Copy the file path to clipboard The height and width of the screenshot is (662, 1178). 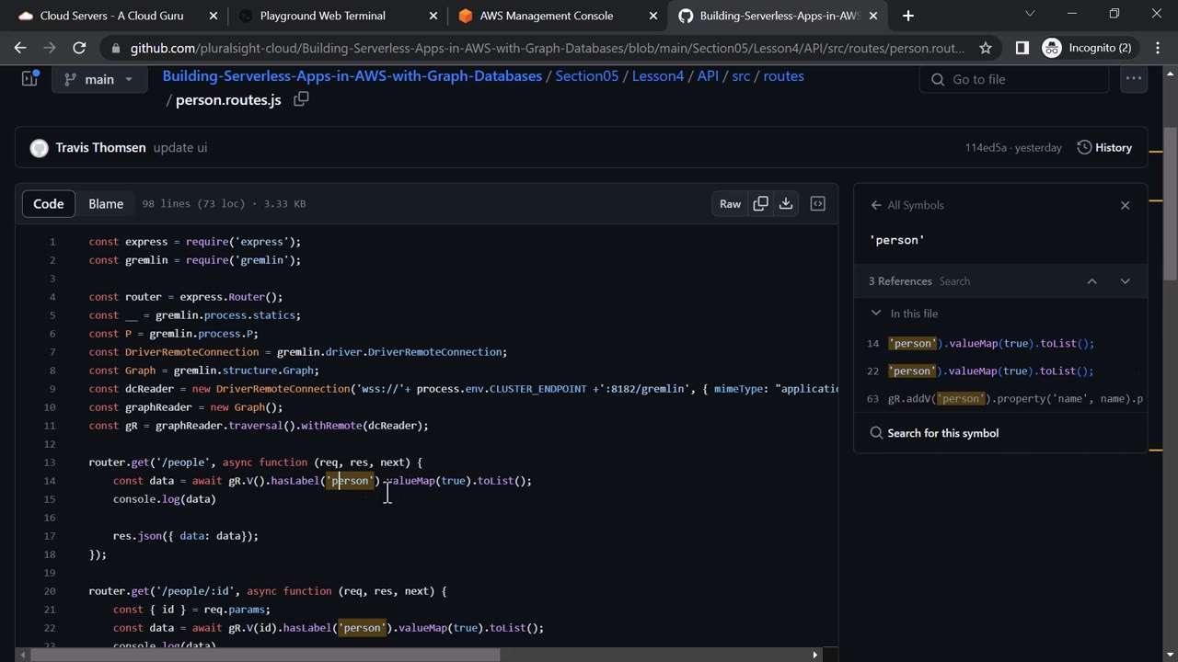(301, 99)
